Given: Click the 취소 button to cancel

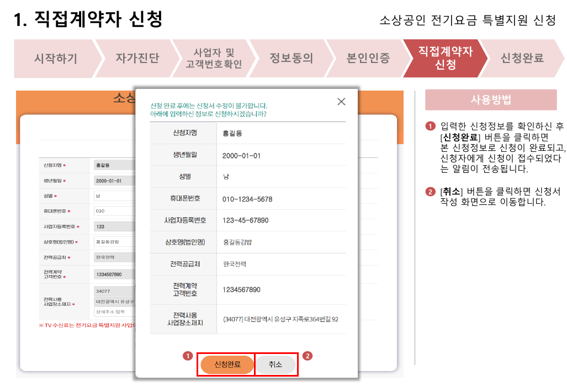Looking at the screenshot, I should [276, 365].
